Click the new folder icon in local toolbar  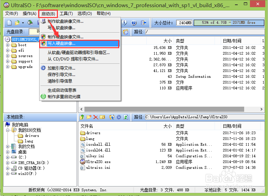tap(89, 117)
